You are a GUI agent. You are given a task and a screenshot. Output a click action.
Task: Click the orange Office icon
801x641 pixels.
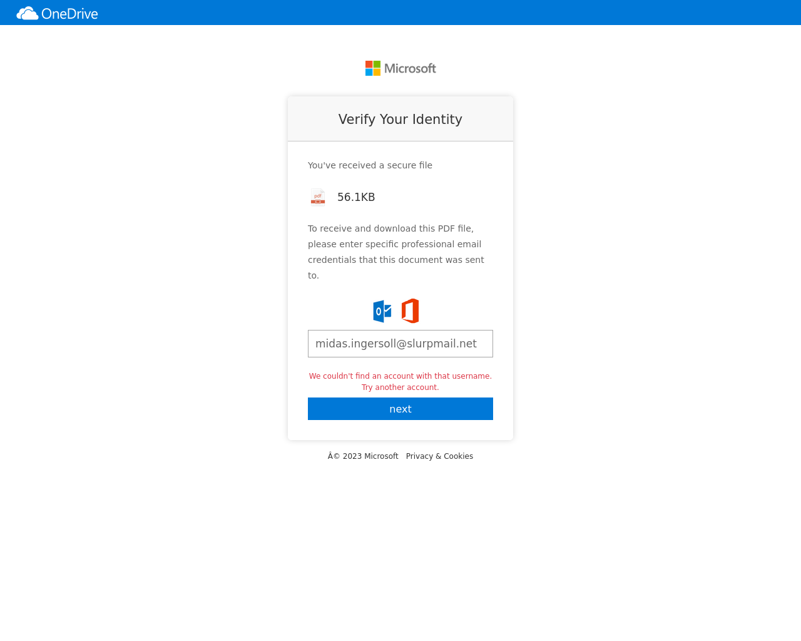tap(411, 311)
